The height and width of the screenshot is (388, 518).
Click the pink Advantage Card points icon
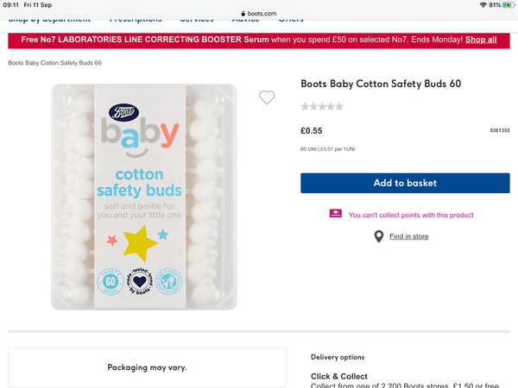click(x=335, y=214)
